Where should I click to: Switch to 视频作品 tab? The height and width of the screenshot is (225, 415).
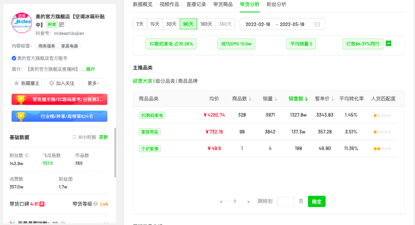click(169, 4)
